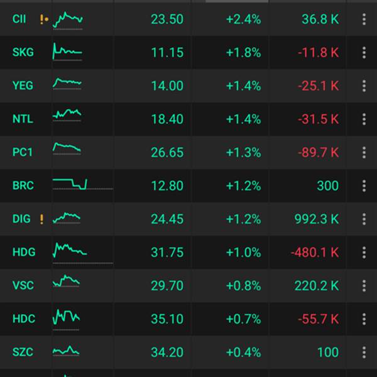This screenshot has height=377, width=377.
Task: Open more options for NTL row
Action: point(364,119)
